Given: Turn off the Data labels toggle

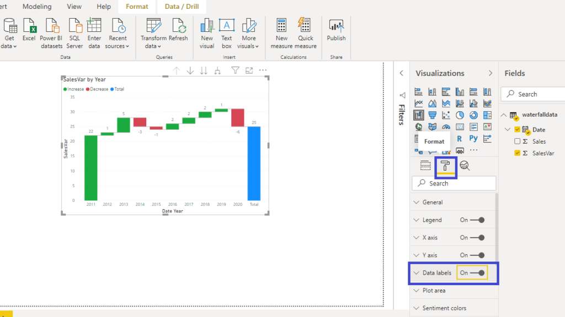Looking at the screenshot, I should (x=478, y=273).
